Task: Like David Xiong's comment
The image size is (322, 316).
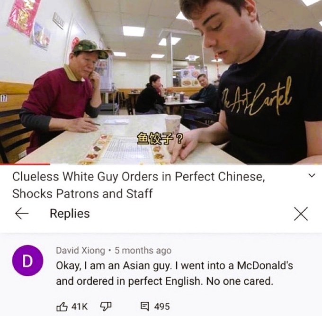Action: pyautogui.click(x=62, y=307)
